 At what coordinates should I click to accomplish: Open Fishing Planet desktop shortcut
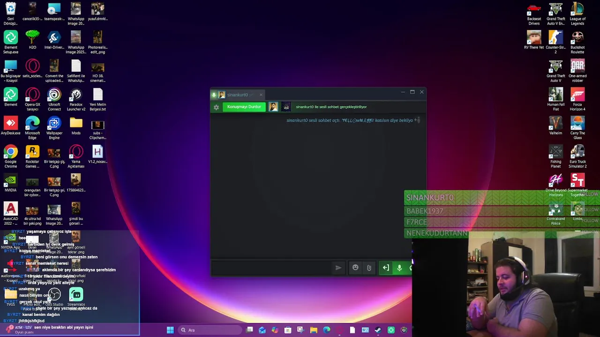(555, 157)
